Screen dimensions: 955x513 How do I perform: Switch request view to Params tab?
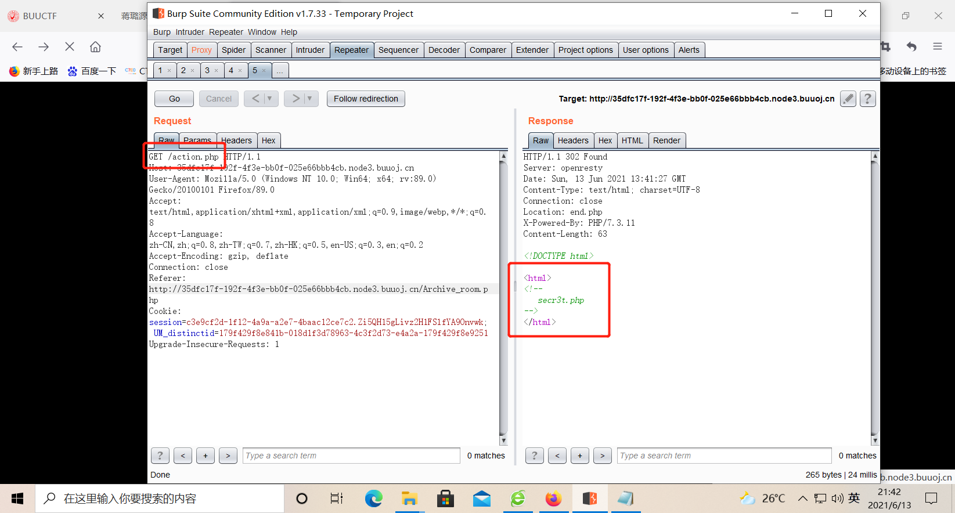point(197,140)
